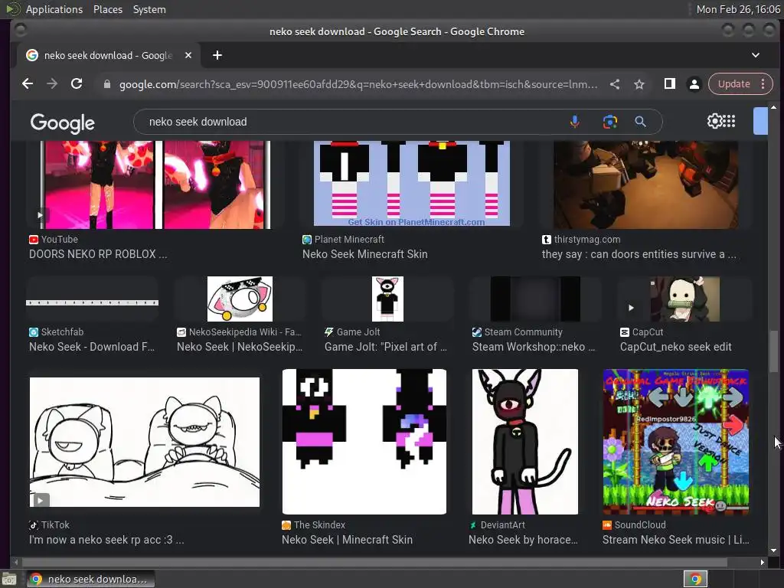Expand the tab search dropdown arrow
The height and width of the screenshot is (588, 784).
click(756, 55)
